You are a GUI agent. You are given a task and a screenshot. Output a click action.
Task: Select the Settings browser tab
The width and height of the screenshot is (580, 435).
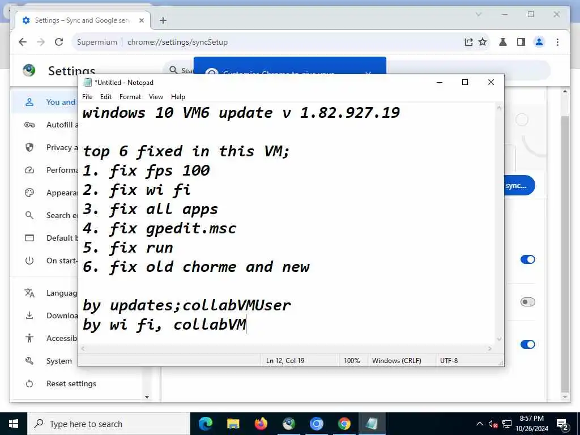coord(83,20)
